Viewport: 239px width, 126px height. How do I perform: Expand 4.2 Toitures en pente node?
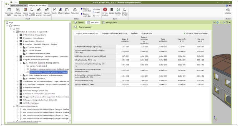(x=21, y=50)
